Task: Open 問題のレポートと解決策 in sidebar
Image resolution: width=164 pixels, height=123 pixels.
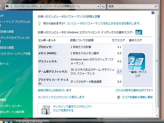Action: [12, 112]
